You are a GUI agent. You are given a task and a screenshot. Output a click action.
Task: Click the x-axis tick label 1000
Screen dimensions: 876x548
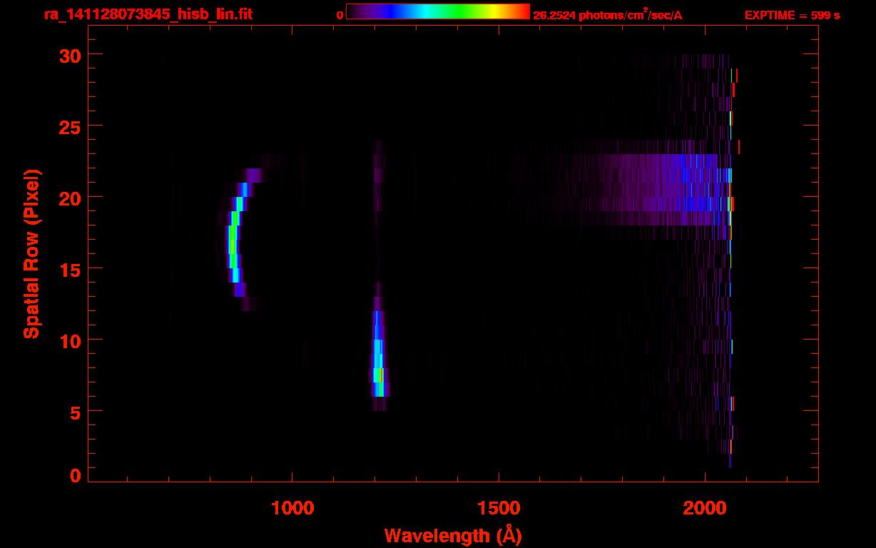[x=292, y=507]
